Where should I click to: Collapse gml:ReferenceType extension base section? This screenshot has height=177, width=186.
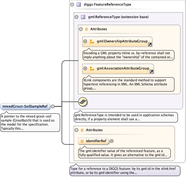77,17
